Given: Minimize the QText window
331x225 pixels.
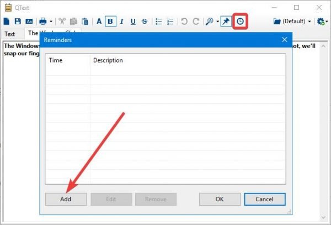Looking at the screenshot, I should click(274, 8).
